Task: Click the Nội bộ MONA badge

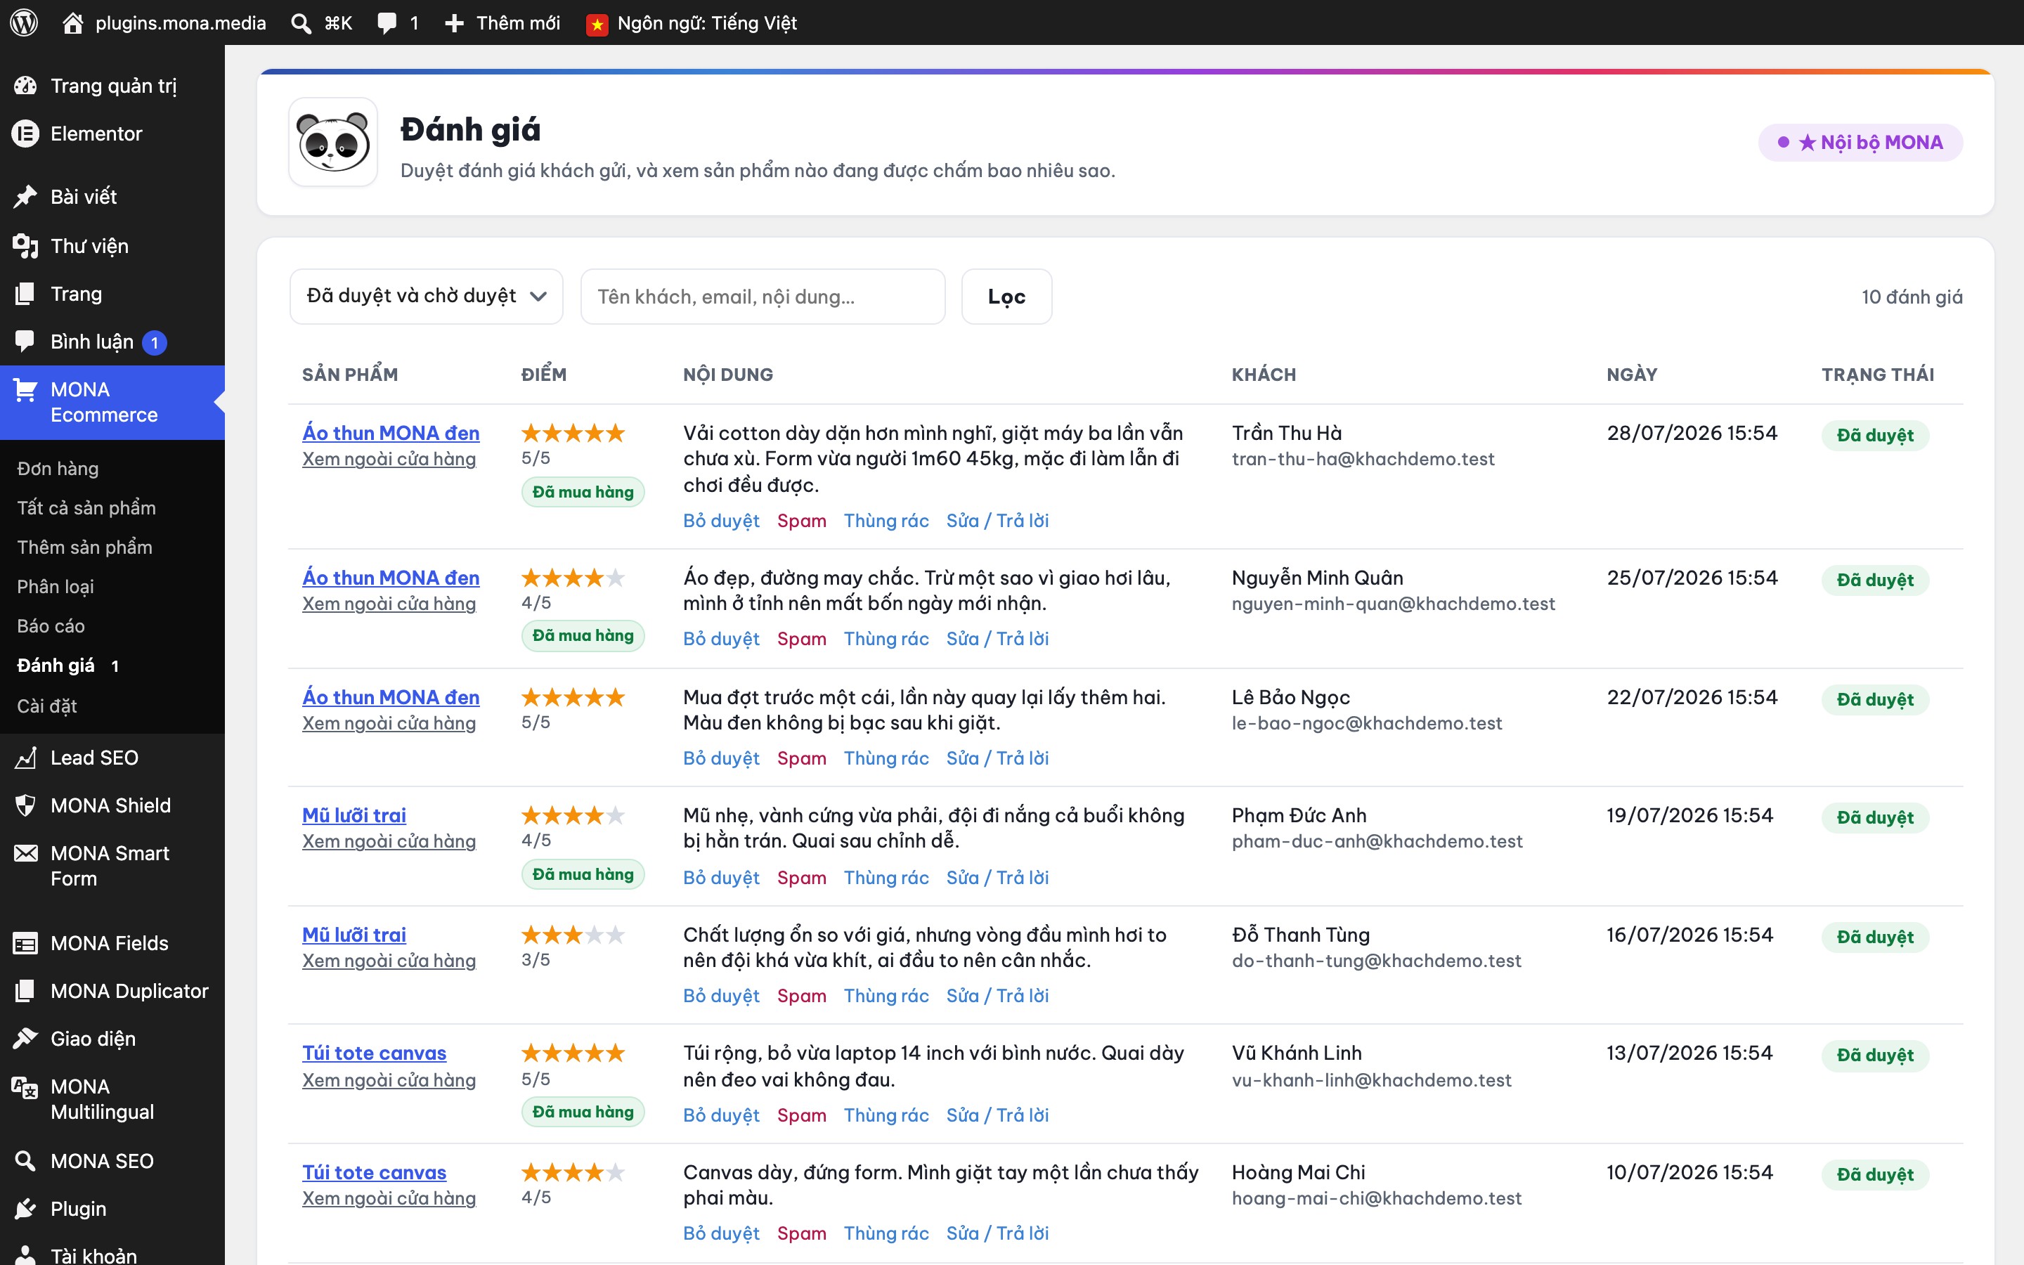Action: pos(1860,142)
